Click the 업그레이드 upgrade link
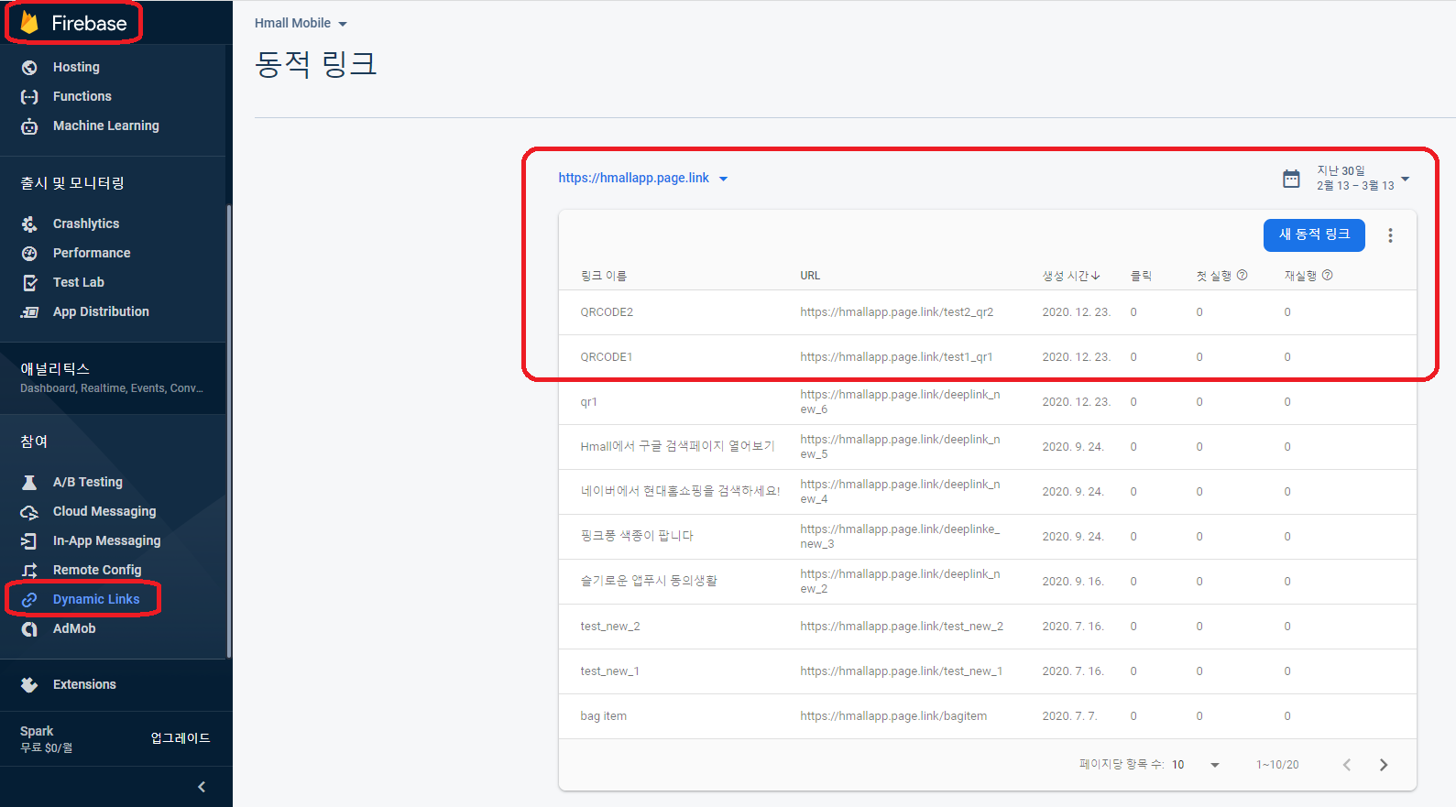The height and width of the screenshot is (807, 1456). (x=181, y=738)
